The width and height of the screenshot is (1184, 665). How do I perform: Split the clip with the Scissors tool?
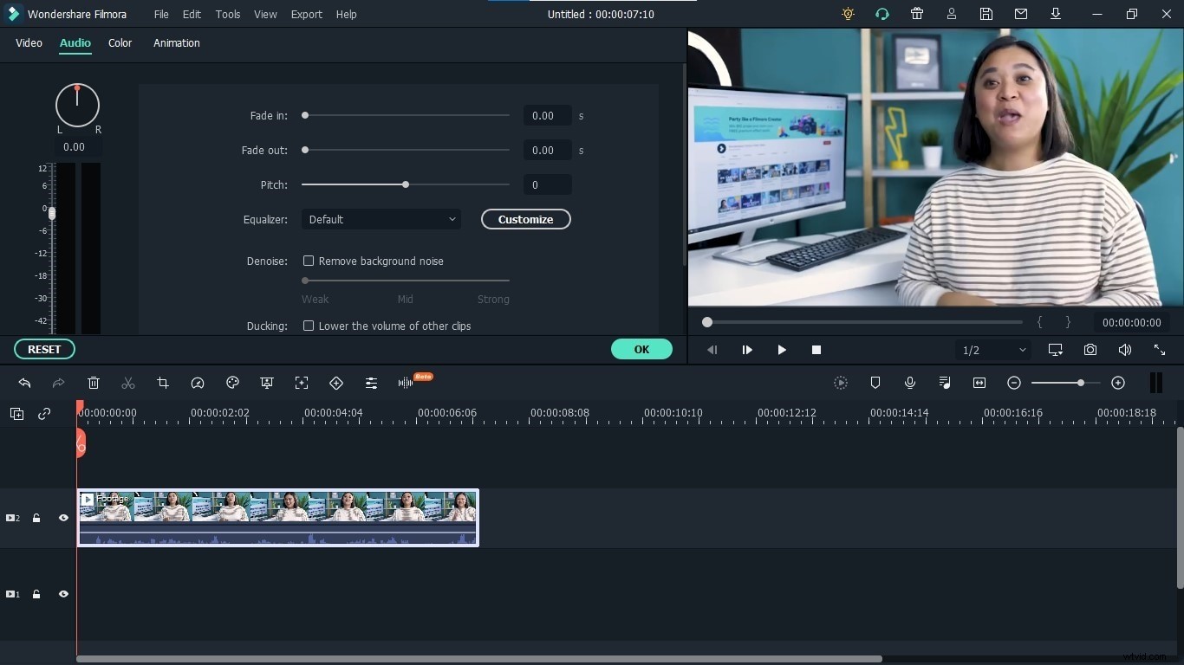coord(128,383)
